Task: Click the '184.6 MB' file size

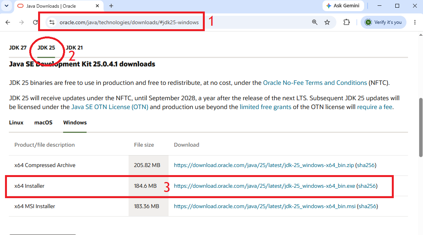Action: coord(145,186)
